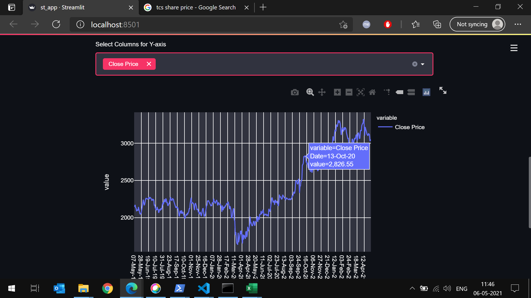Image resolution: width=531 pixels, height=298 pixels.
Task: Toggle spike lines icon in plot toolbar
Action: [x=387, y=92]
